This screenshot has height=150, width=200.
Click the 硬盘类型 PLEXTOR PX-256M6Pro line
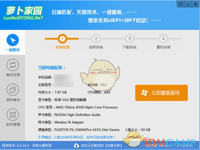tap(79, 130)
